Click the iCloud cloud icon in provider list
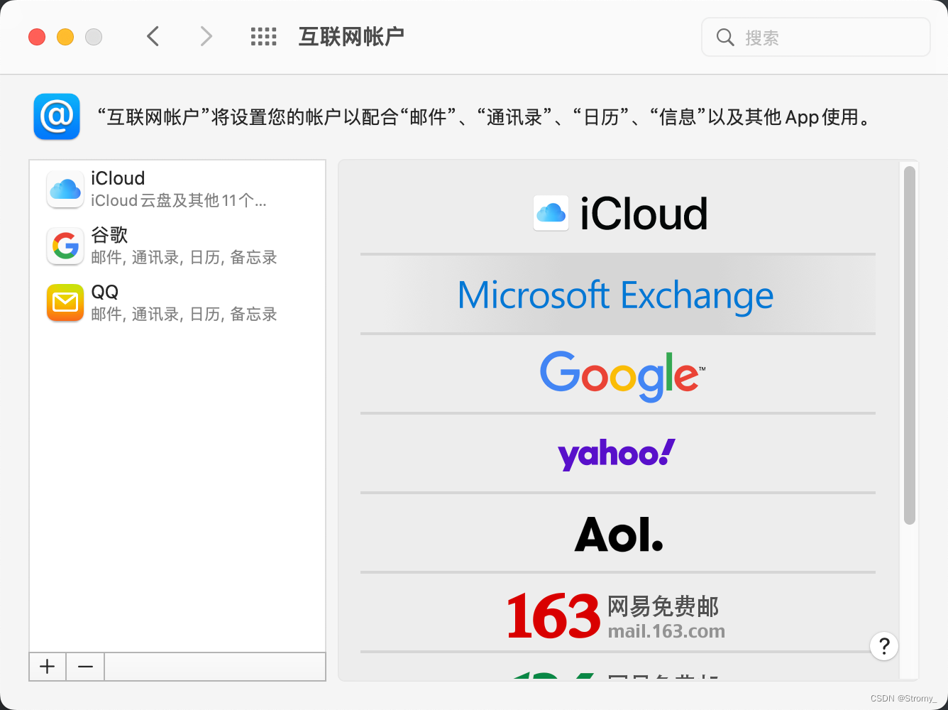The image size is (948, 710). [551, 213]
